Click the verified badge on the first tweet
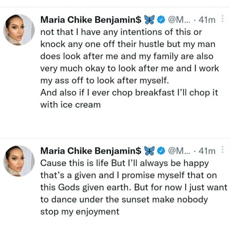This screenshot has width=230, height=237. [161, 20]
